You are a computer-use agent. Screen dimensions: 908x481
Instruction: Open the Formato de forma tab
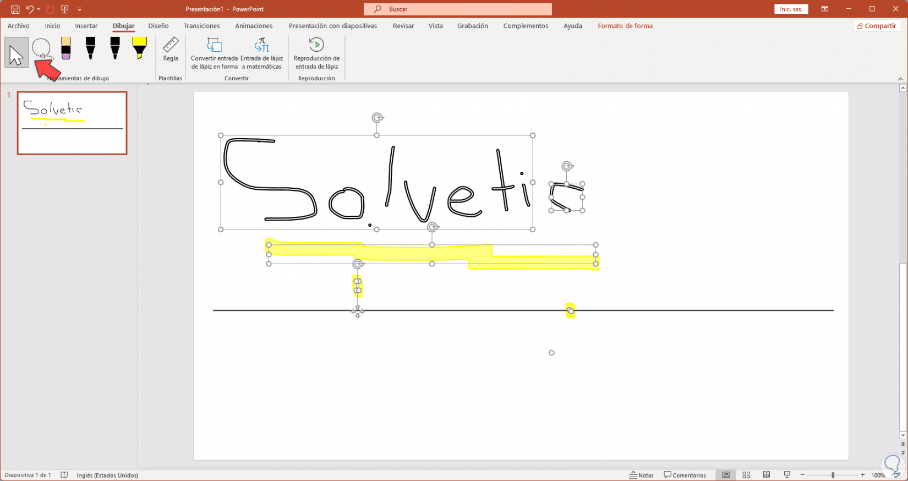coord(625,26)
